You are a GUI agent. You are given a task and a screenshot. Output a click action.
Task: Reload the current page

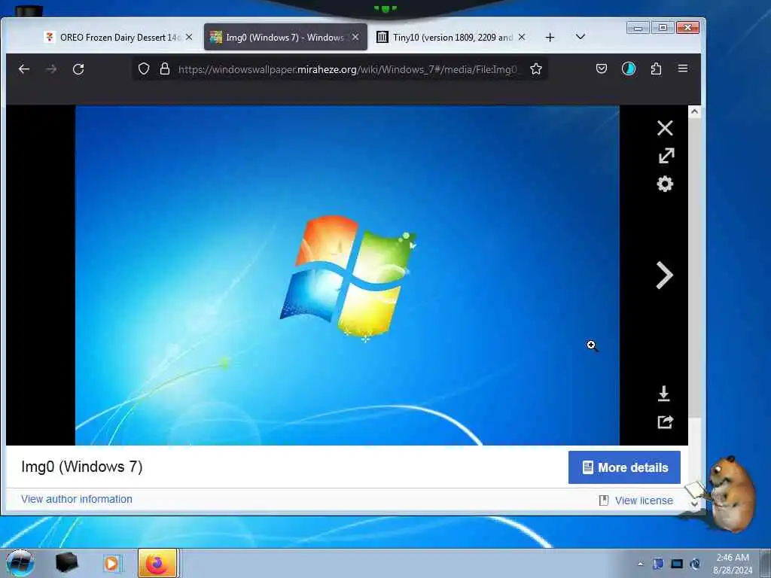(x=78, y=69)
